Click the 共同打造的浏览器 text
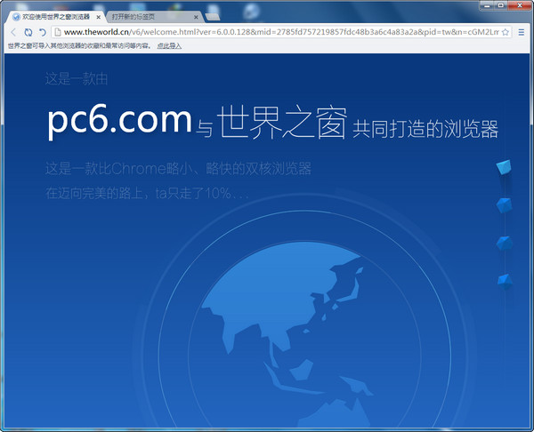This screenshot has width=534, height=432. pyautogui.click(x=425, y=129)
